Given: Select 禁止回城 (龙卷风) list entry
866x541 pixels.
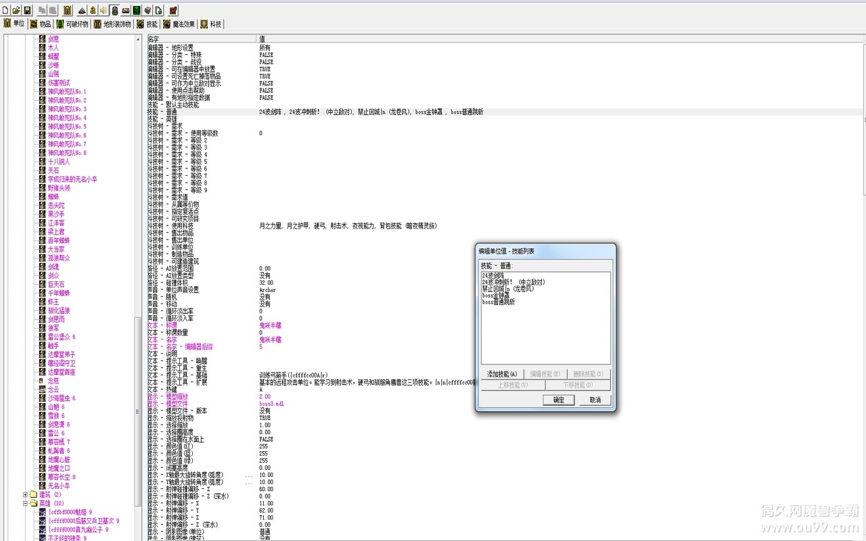Looking at the screenshot, I should coord(508,289).
